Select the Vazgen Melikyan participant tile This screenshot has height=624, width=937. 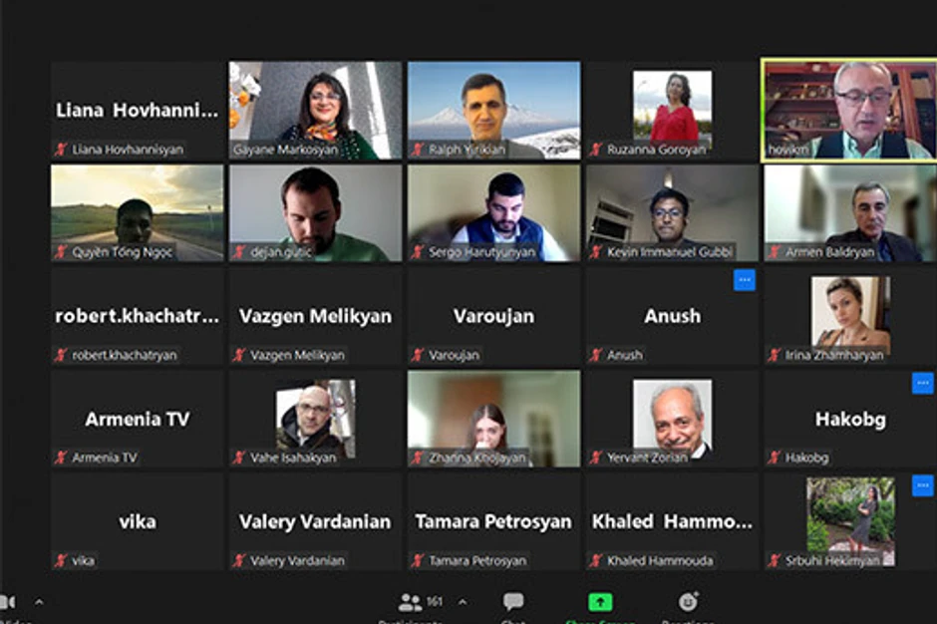(316, 316)
